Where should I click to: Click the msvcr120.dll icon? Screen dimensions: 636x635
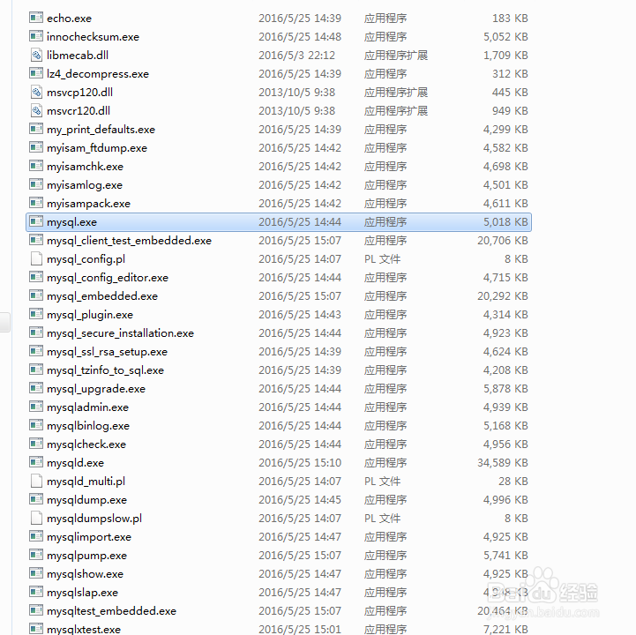36,110
